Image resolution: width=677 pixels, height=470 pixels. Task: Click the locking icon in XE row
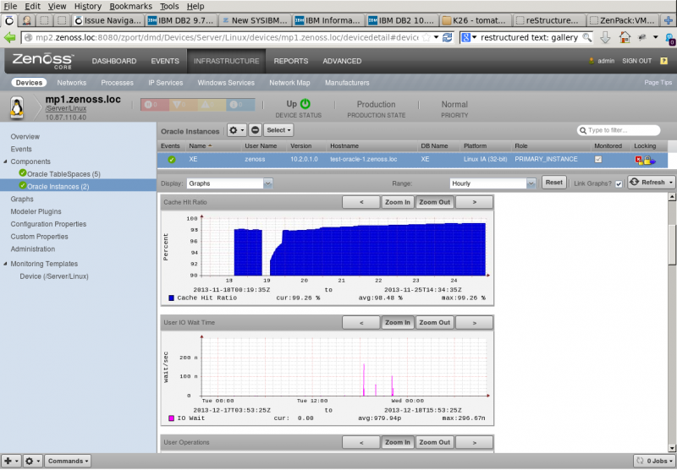[x=644, y=159]
